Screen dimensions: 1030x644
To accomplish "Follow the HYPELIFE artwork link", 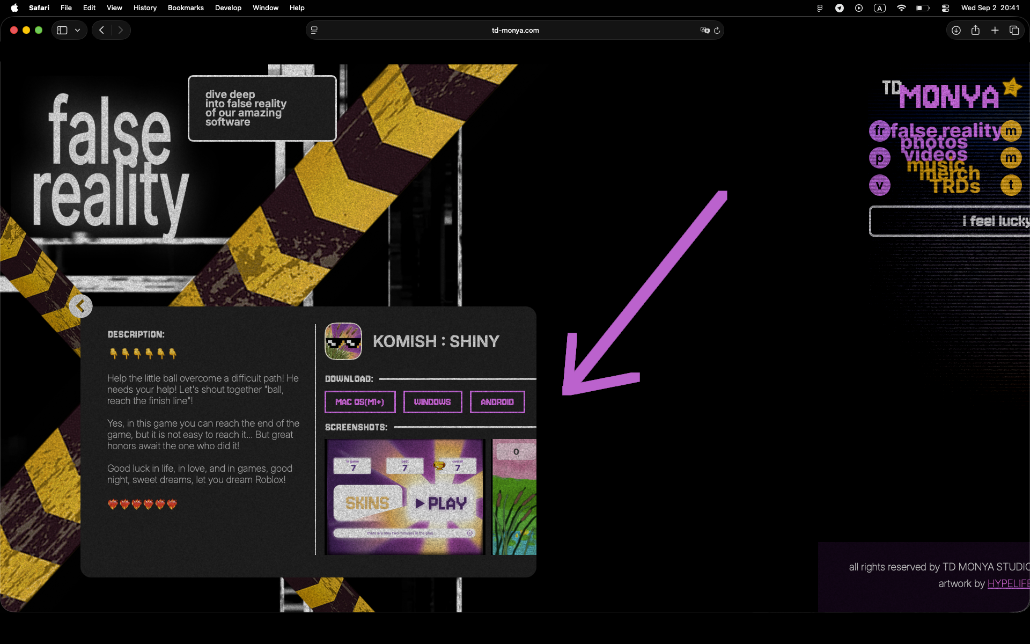I will [1009, 583].
